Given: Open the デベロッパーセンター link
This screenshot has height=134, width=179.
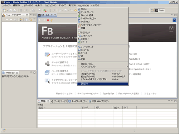Looking at the screenshot, I should pyautogui.click(x=88, y=94).
